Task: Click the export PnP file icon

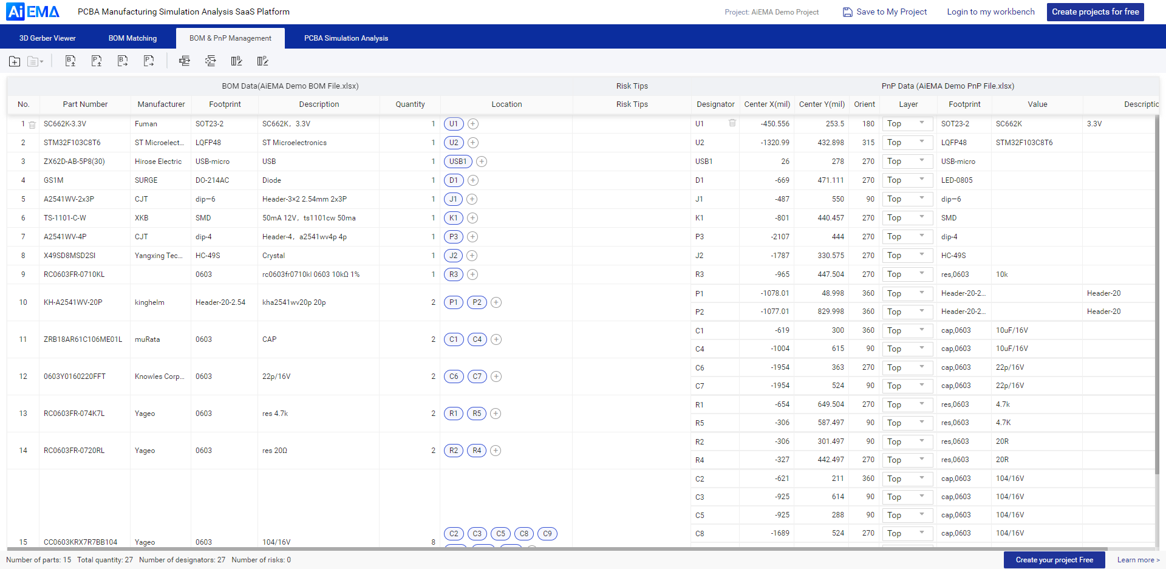Action: pyautogui.click(x=149, y=61)
